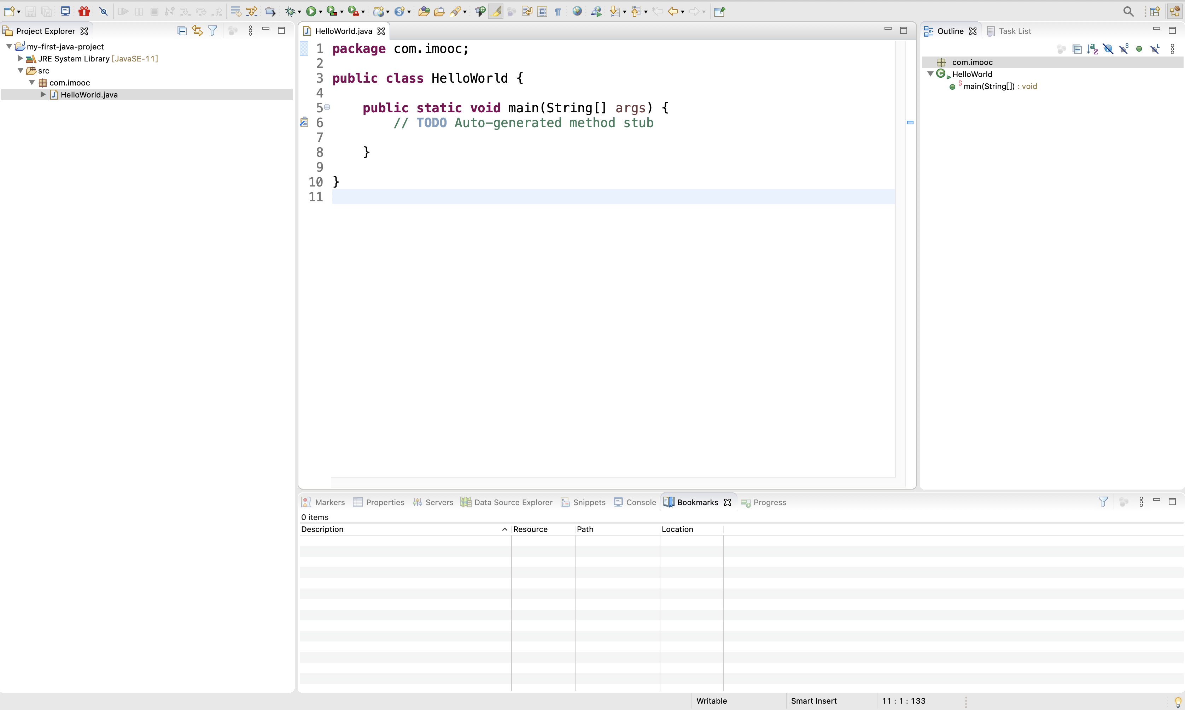The width and height of the screenshot is (1185, 710).
Task: Collapse my-first-java-project tree node
Action: click(8, 46)
